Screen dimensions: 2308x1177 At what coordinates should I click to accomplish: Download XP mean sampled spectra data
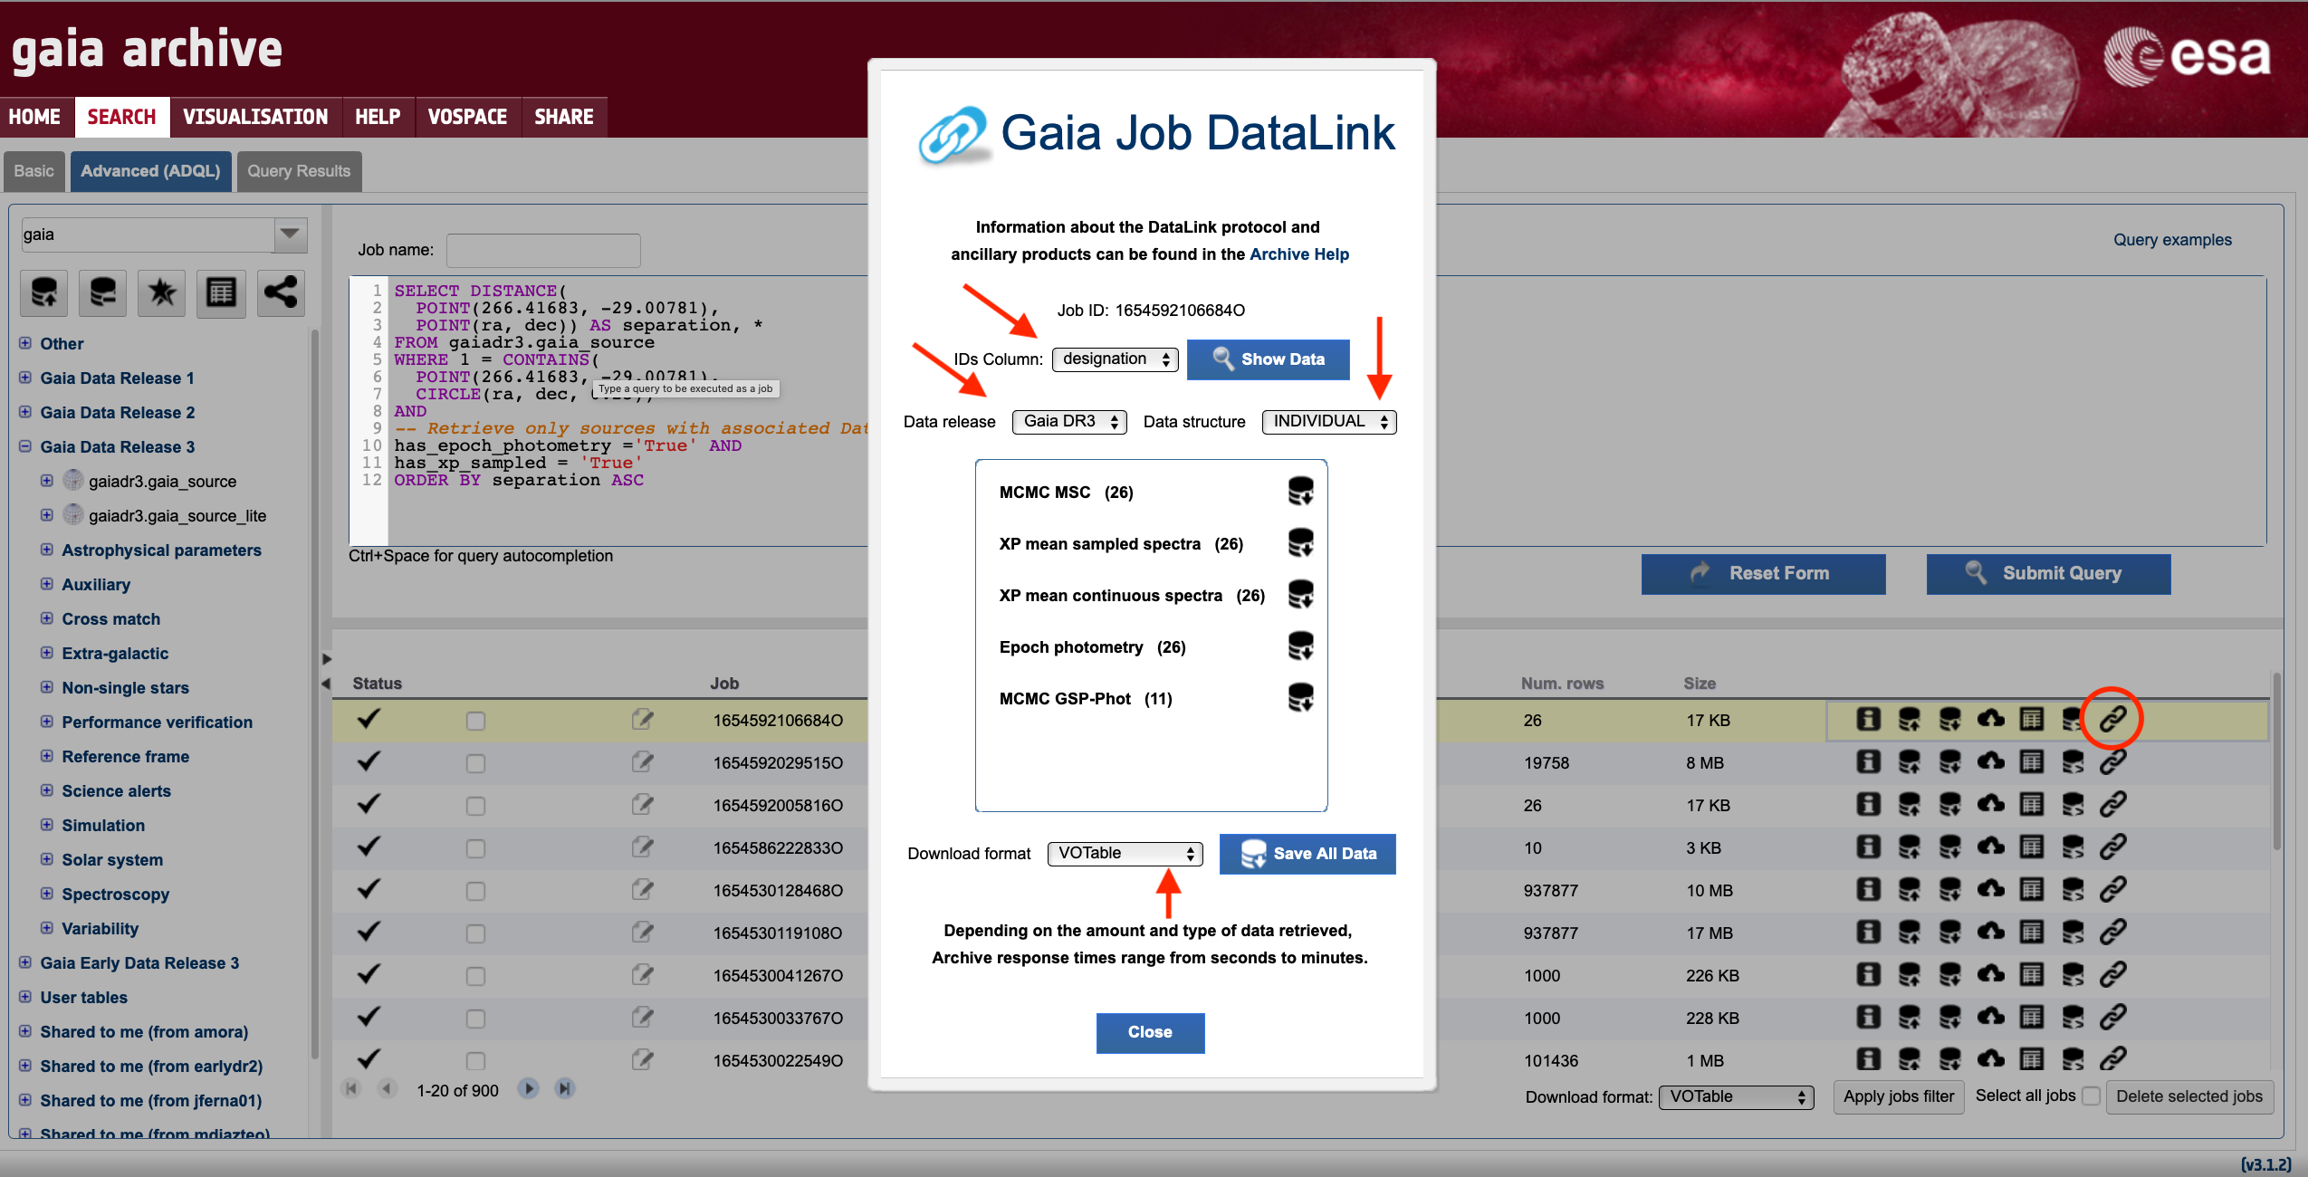1300,543
